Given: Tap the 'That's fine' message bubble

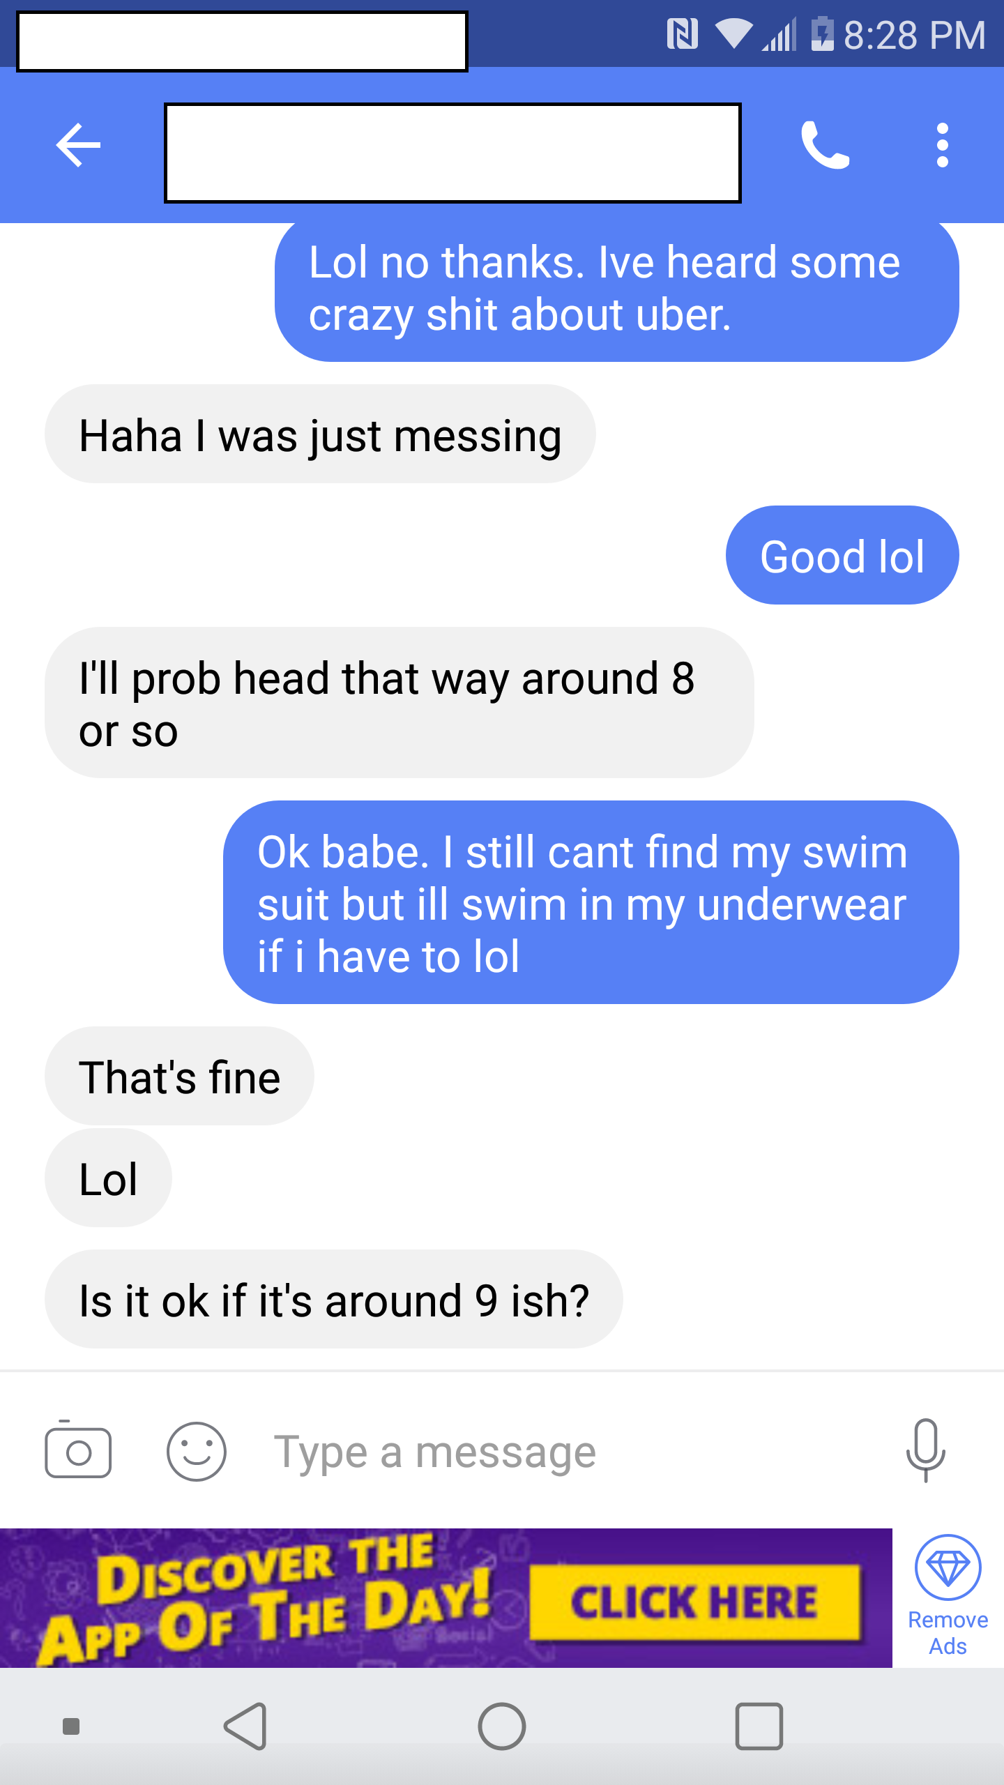Looking at the screenshot, I should [x=179, y=1076].
